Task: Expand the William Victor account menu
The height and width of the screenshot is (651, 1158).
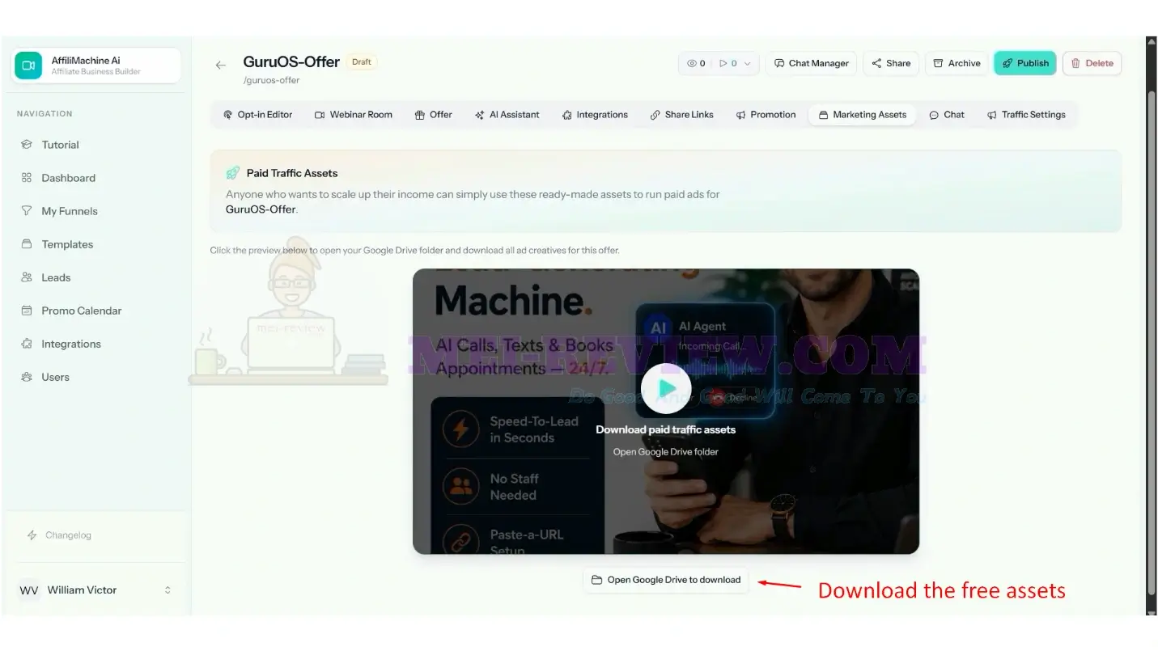Action: pos(95,590)
